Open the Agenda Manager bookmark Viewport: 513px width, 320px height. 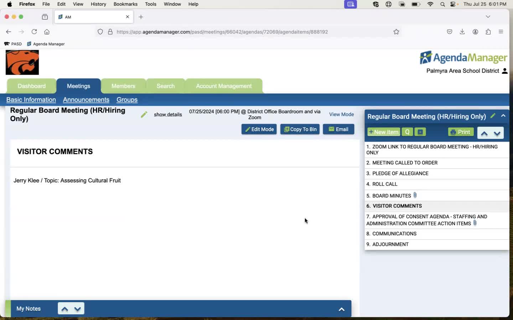click(46, 44)
